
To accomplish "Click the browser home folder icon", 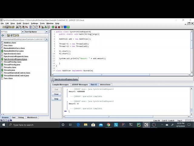I will point(8,35).
